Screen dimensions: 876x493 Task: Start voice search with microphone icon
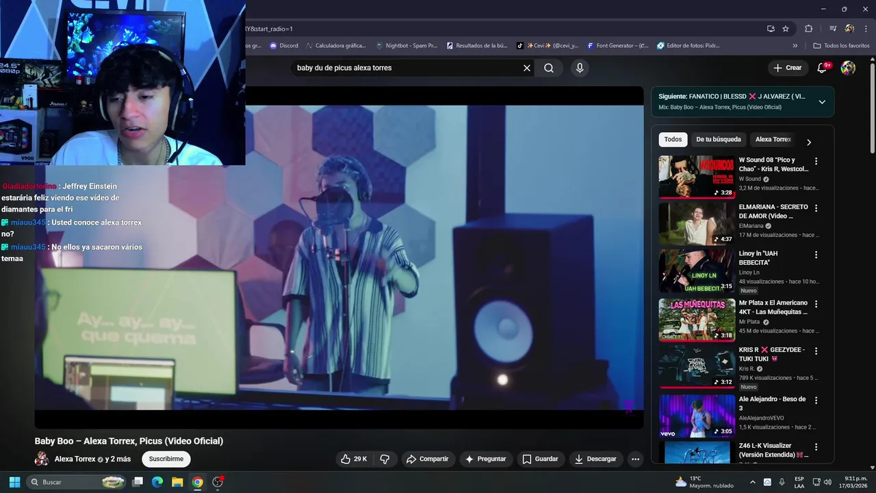580,68
